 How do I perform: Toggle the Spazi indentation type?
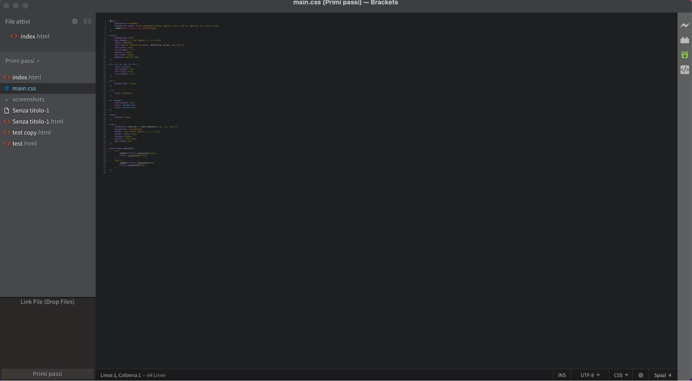point(660,375)
